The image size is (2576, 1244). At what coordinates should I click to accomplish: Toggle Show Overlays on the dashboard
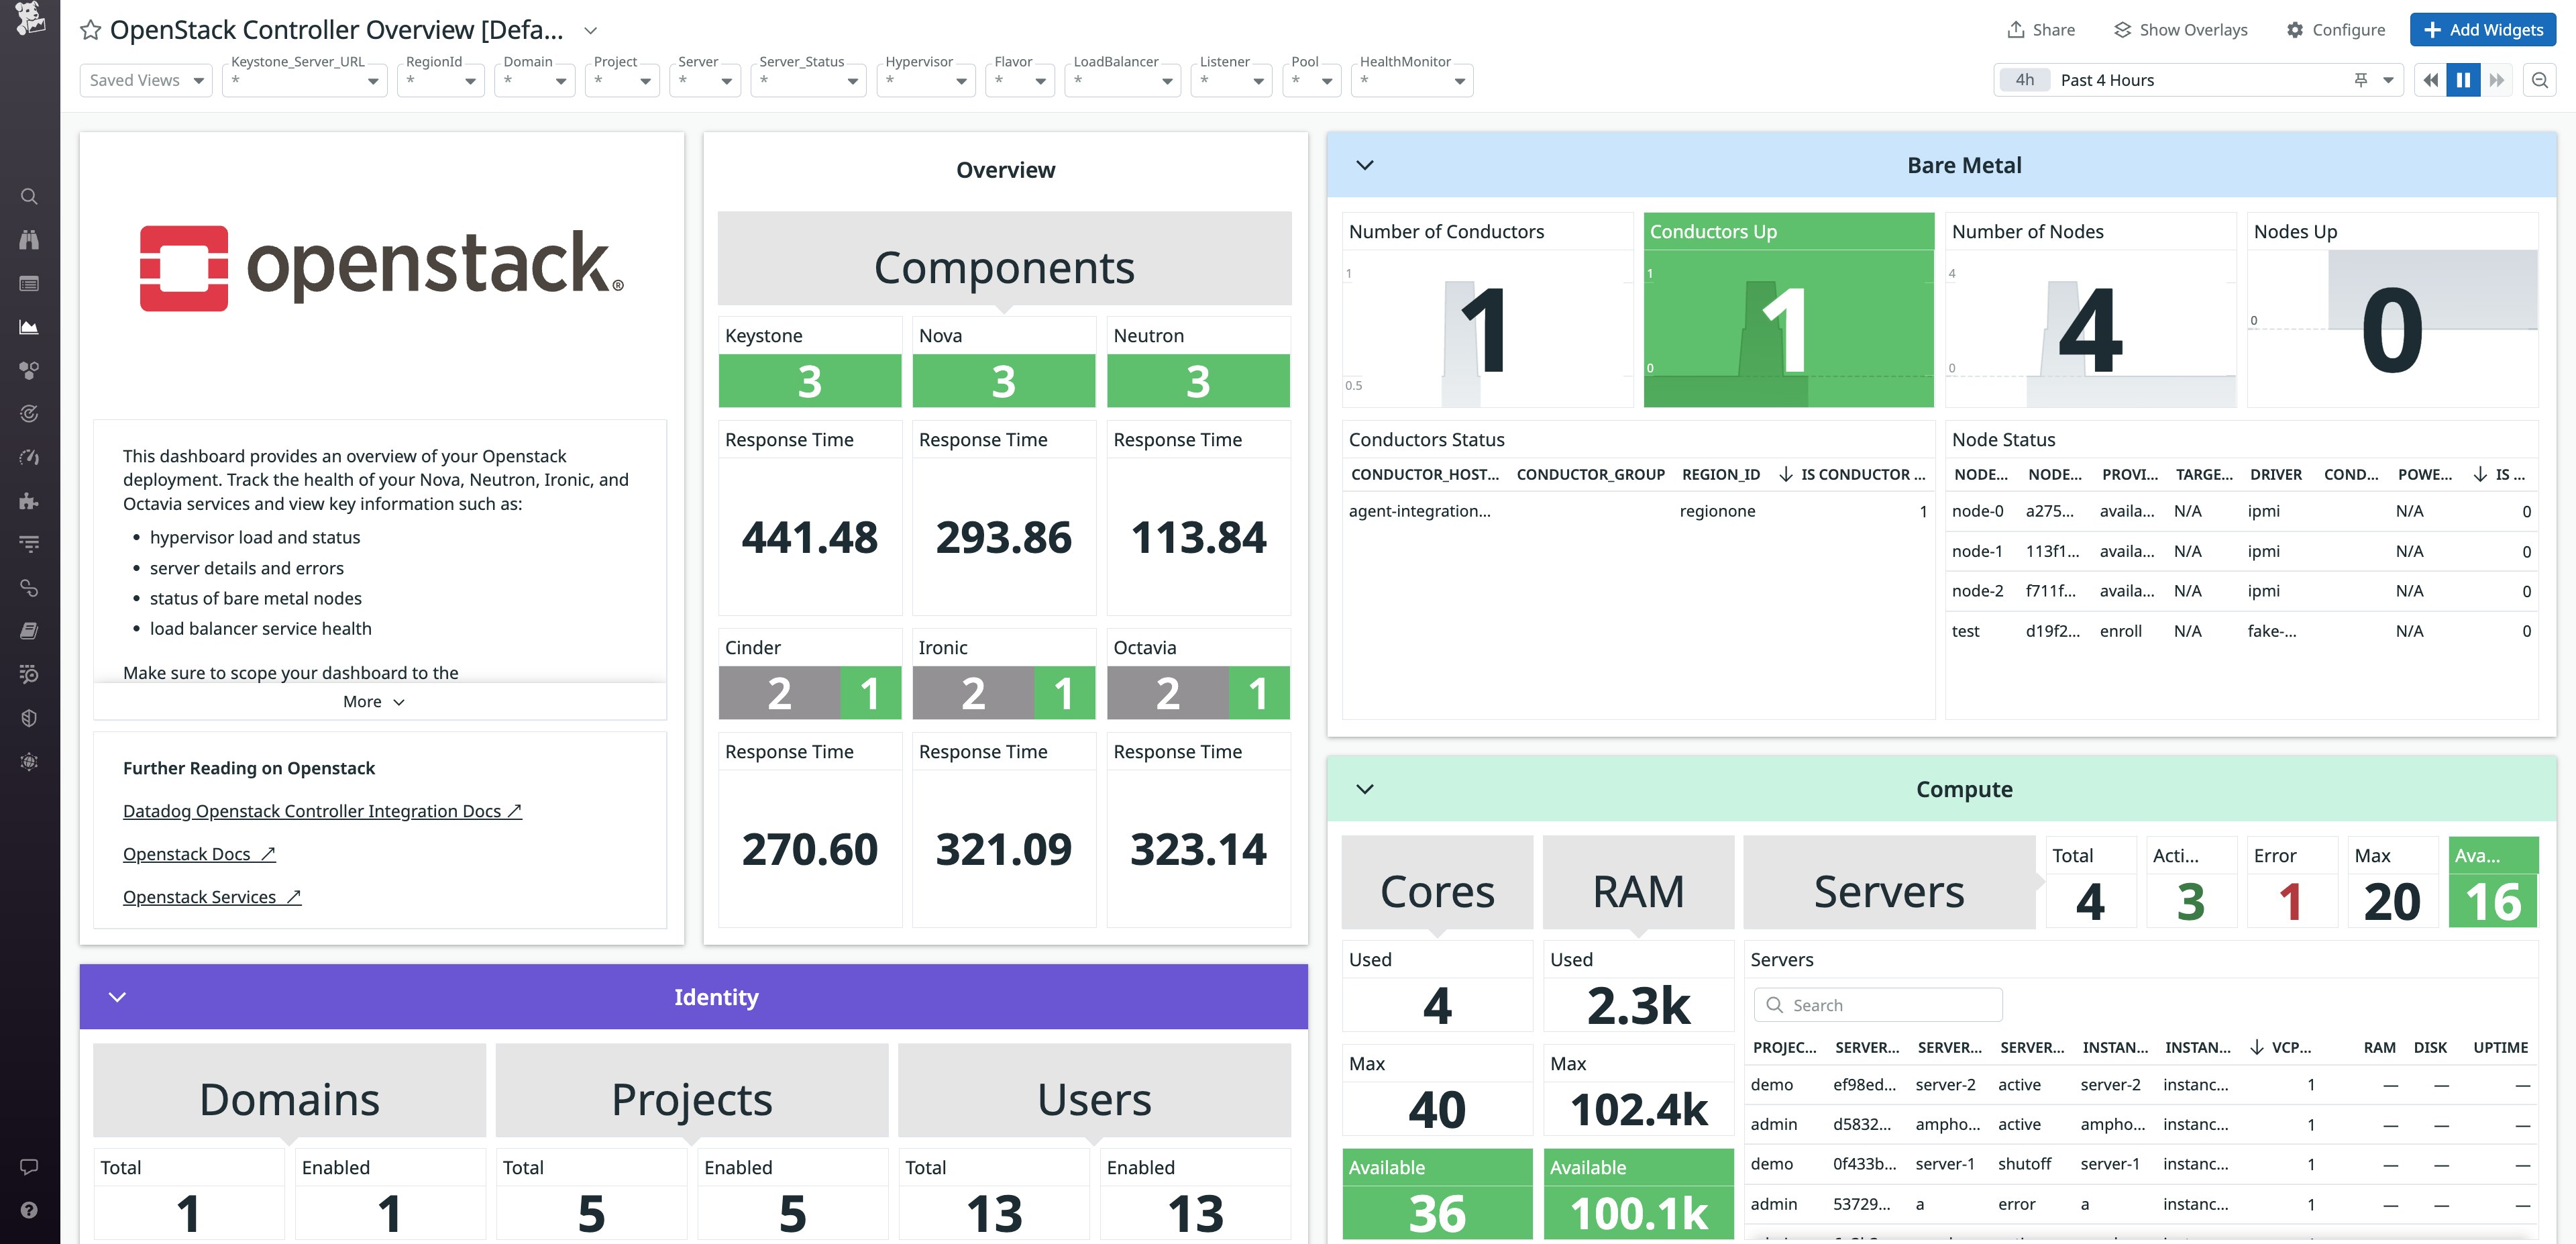2180,29
